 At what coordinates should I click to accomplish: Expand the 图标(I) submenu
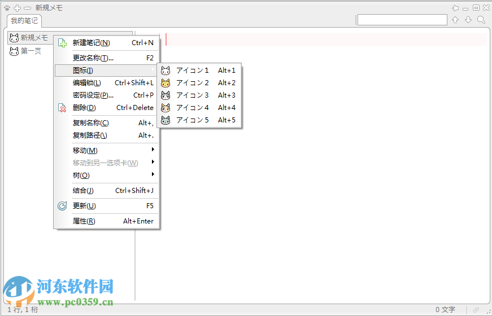pyautogui.click(x=106, y=71)
